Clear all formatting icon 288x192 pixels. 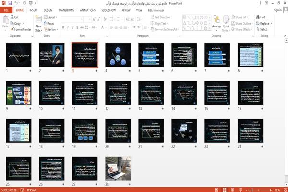coord(105,19)
